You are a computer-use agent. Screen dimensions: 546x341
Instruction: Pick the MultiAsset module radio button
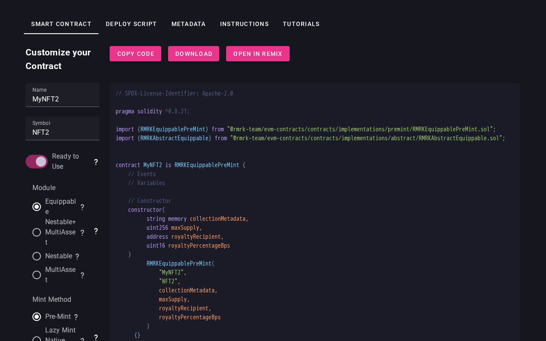point(37,275)
